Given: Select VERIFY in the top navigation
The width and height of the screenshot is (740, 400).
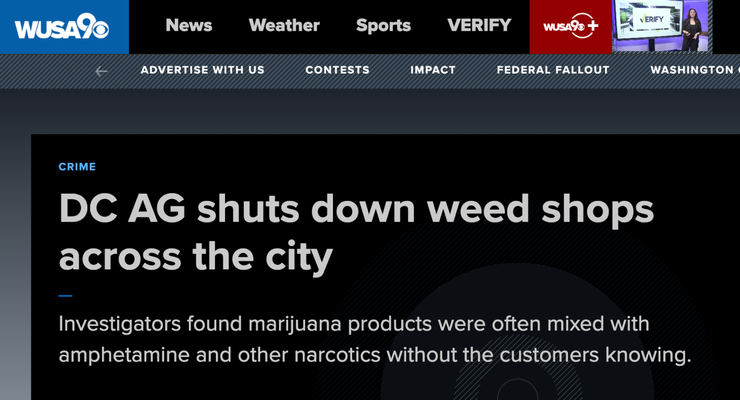Looking at the screenshot, I should pyautogui.click(x=479, y=25).
